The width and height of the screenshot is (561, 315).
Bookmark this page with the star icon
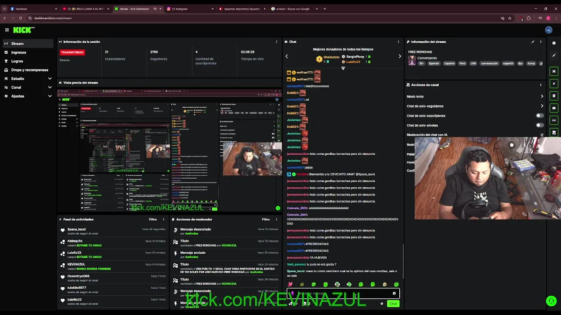510,18
